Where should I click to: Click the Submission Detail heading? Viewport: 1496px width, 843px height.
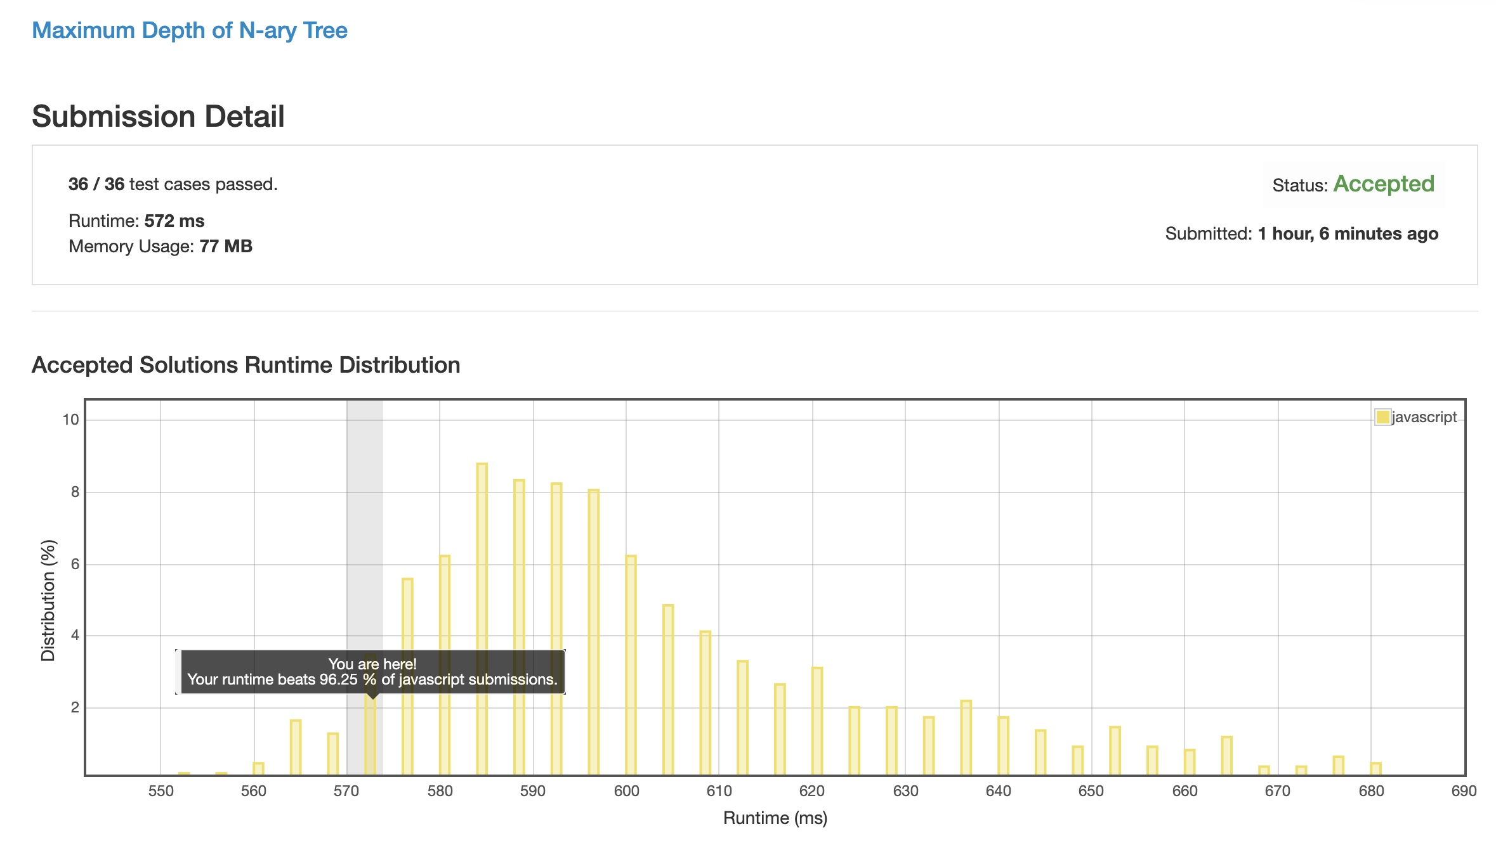click(158, 117)
